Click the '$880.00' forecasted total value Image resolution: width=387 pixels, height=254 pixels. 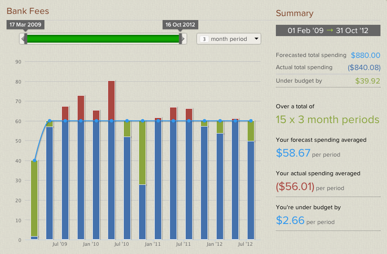(x=365, y=55)
